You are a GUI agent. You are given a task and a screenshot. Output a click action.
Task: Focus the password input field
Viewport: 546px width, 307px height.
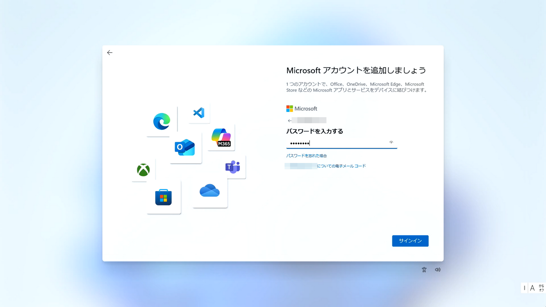341,143
